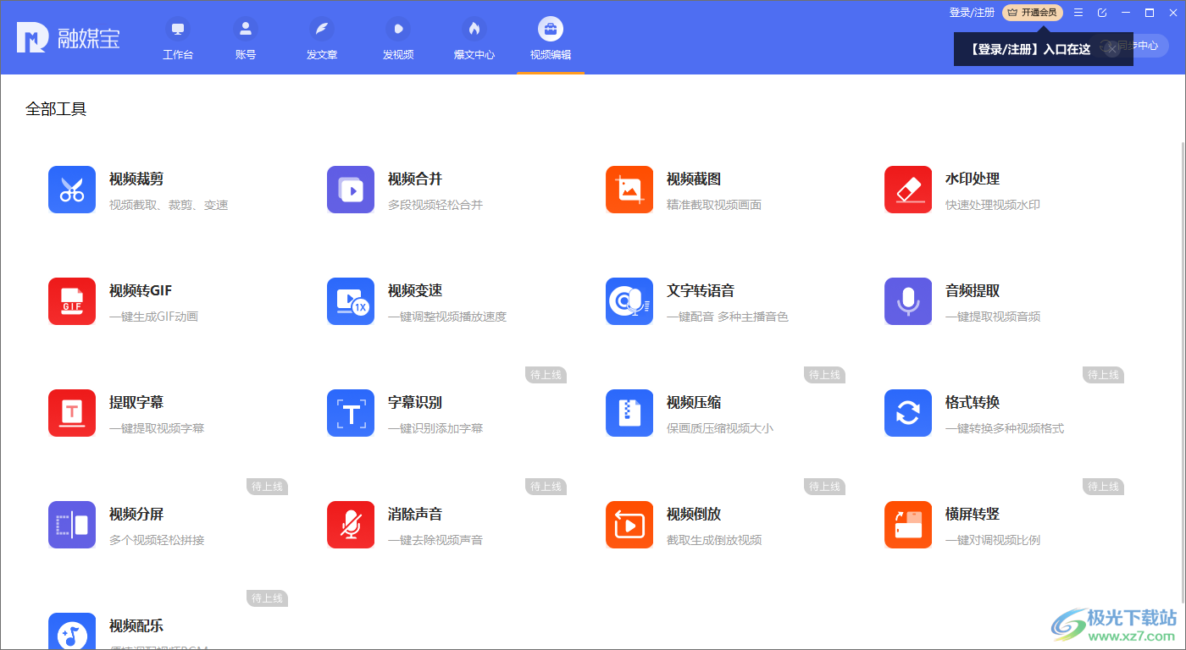Open the 视频裁剪 scissors icon
The width and height of the screenshot is (1186, 650).
pos(72,190)
